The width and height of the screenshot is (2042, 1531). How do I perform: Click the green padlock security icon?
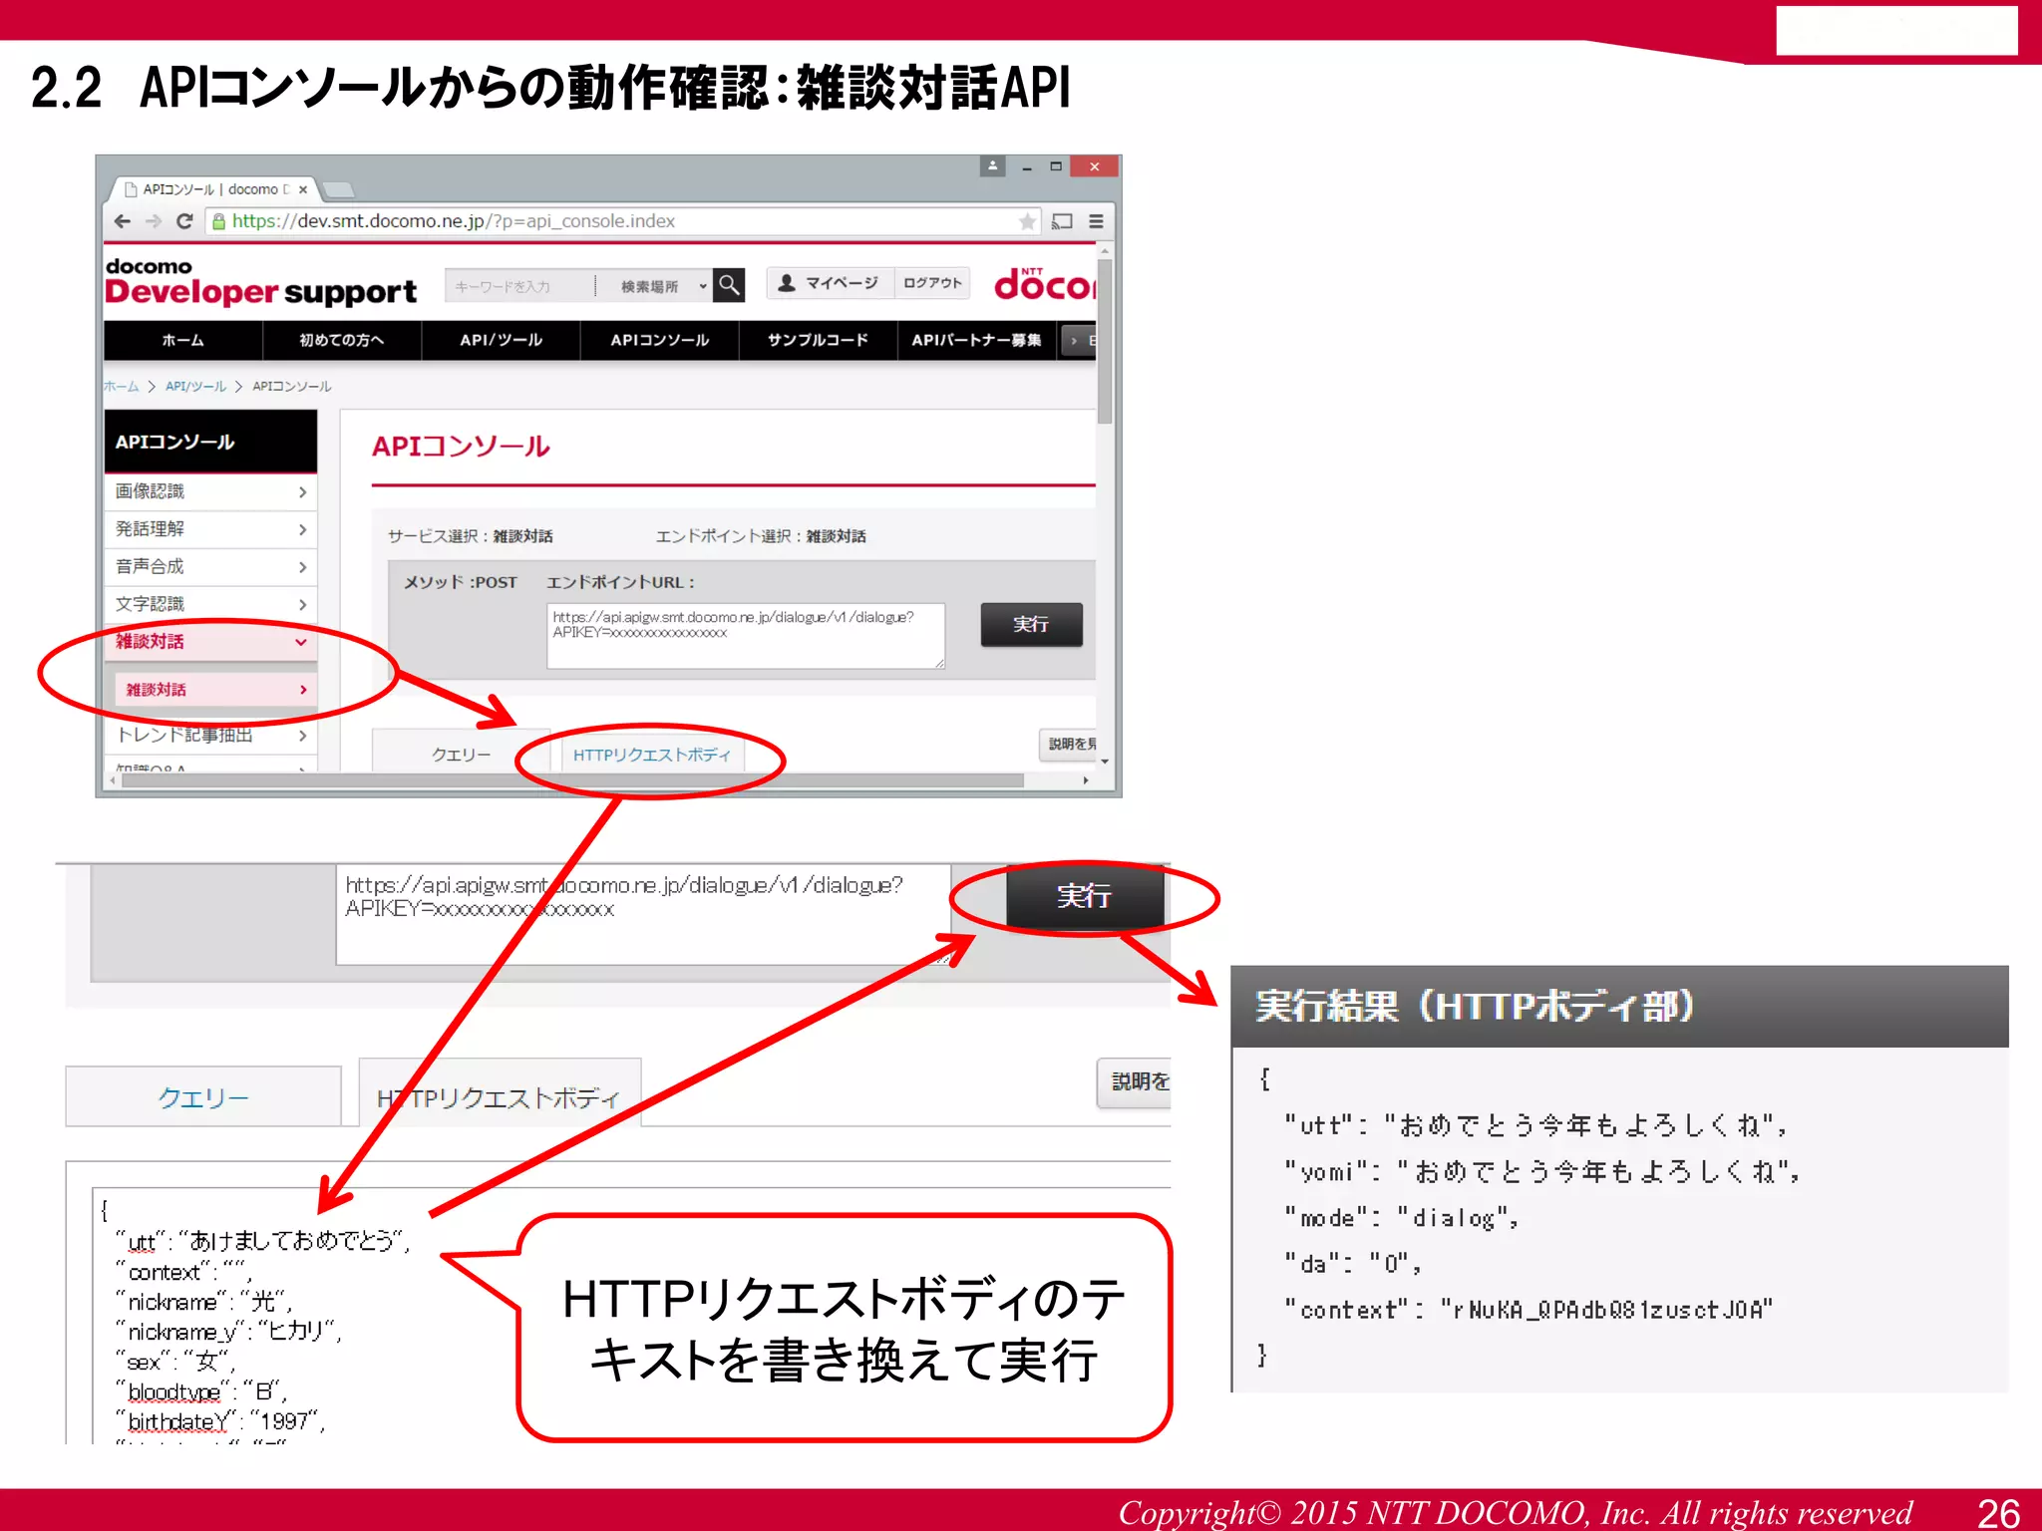pyautogui.click(x=218, y=221)
